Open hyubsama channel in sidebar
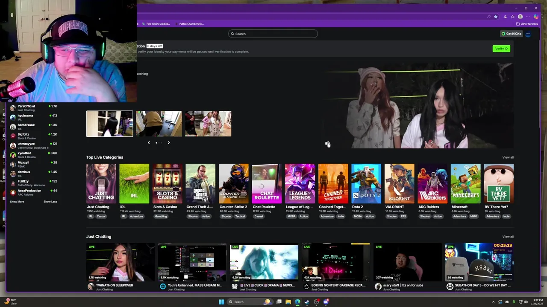 point(33,117)
